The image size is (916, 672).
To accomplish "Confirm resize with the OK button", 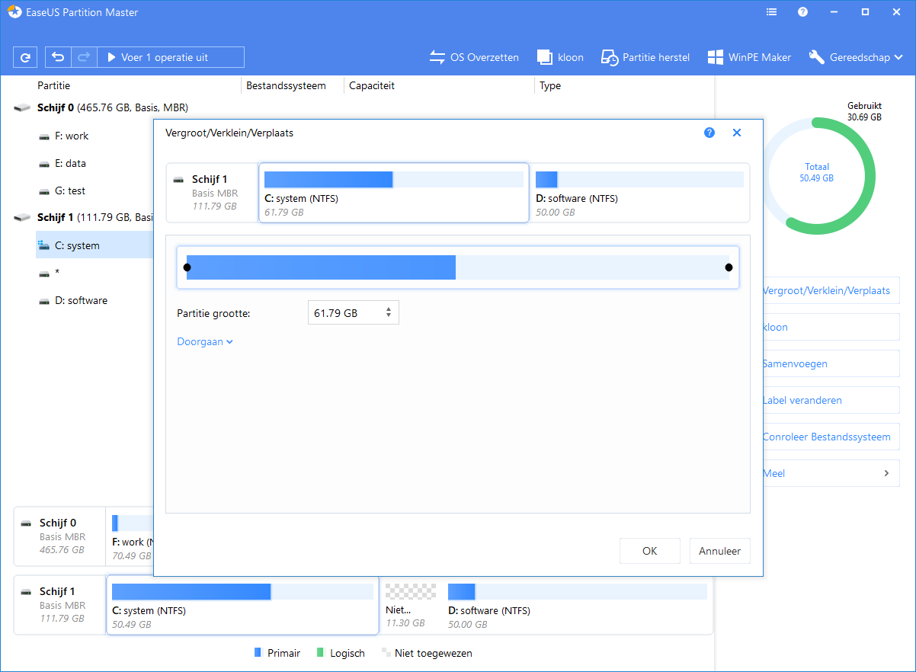I will 649,551.
